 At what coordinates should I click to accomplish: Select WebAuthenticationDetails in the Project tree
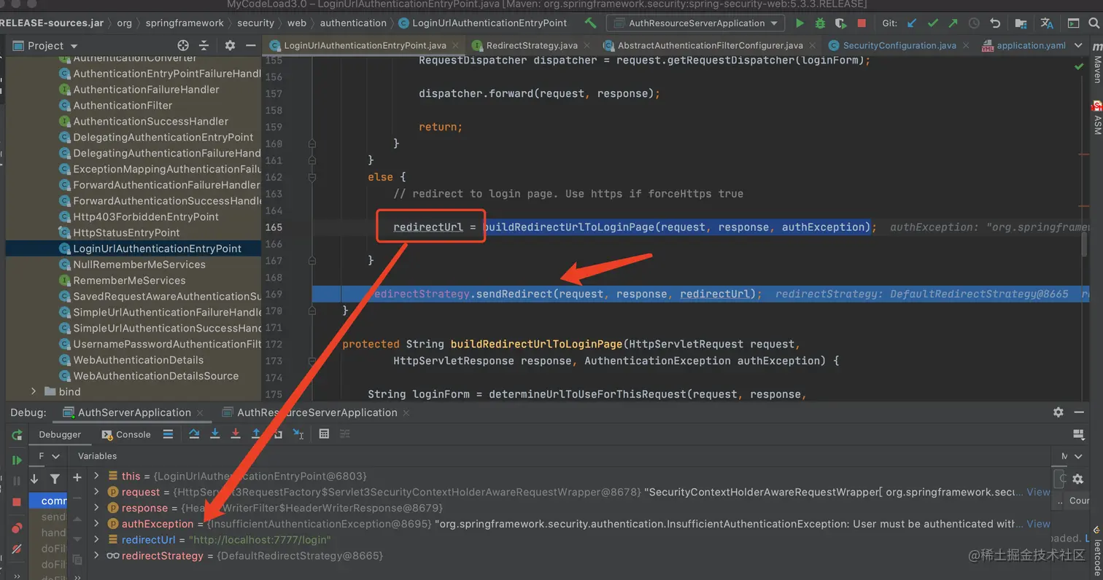coord(139,360)
